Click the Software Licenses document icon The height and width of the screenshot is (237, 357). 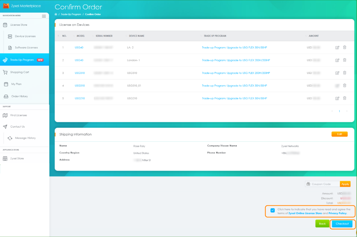click(10, 47)
